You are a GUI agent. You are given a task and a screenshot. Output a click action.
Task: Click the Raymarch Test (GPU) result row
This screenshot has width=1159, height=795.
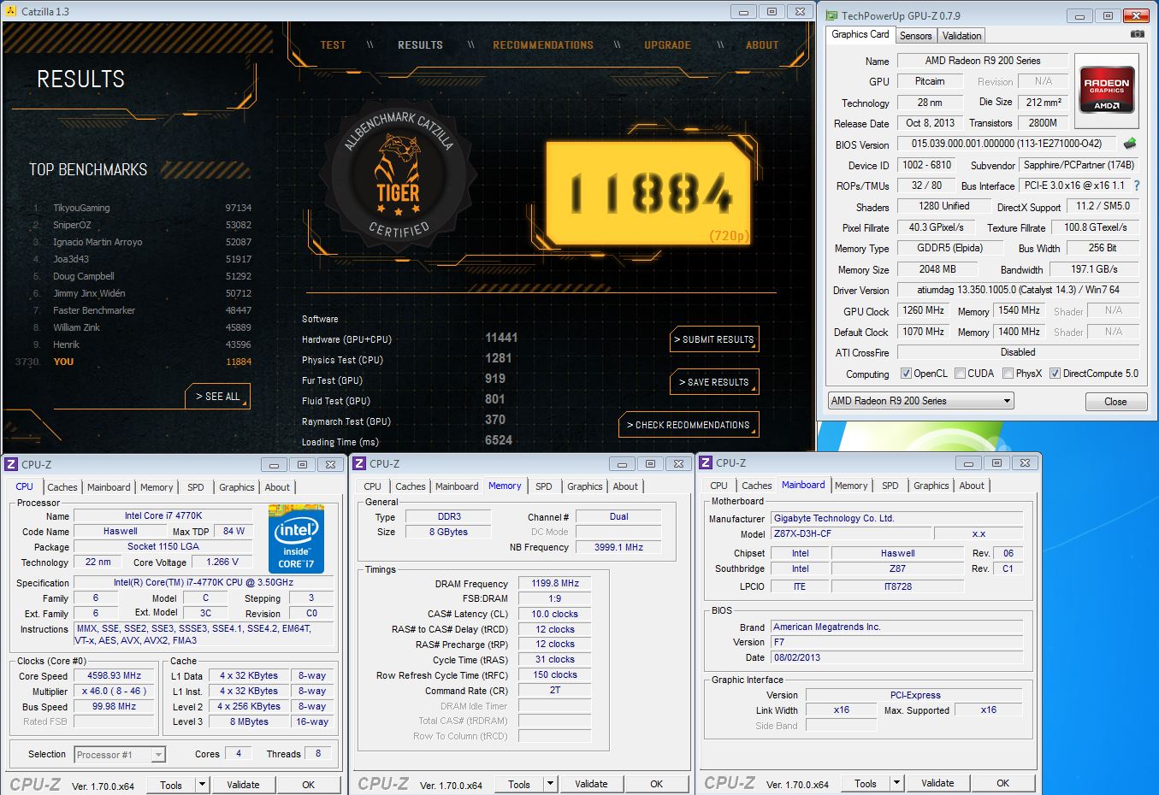click(x=404, y=421)
